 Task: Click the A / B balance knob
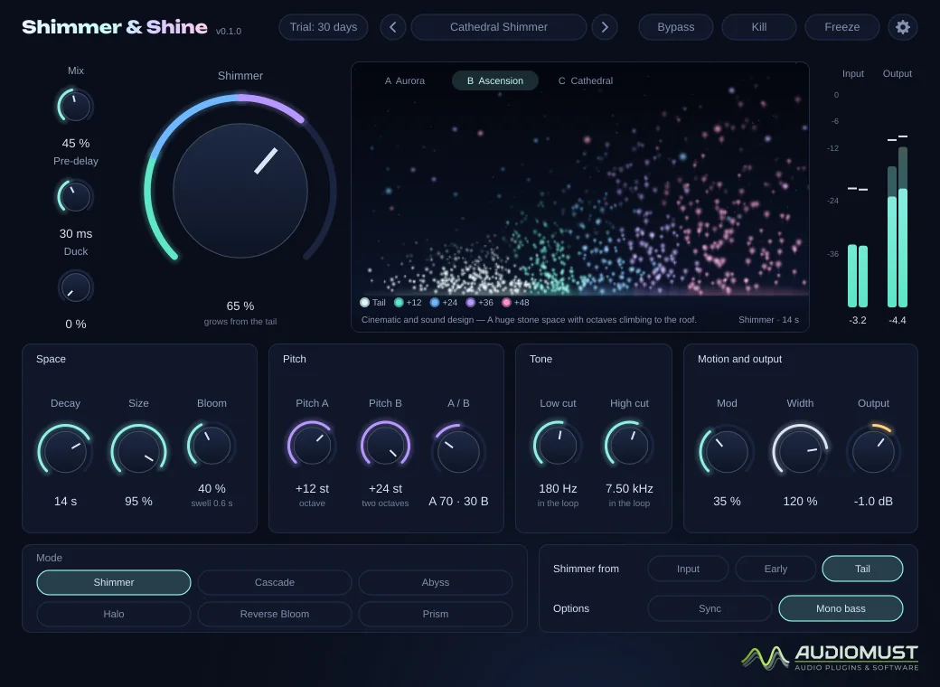pos(458,451)
